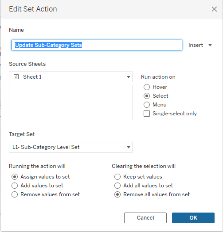Select Add all values to set
The height and width of the screenshot is (232, 223).
click(117, 186)
